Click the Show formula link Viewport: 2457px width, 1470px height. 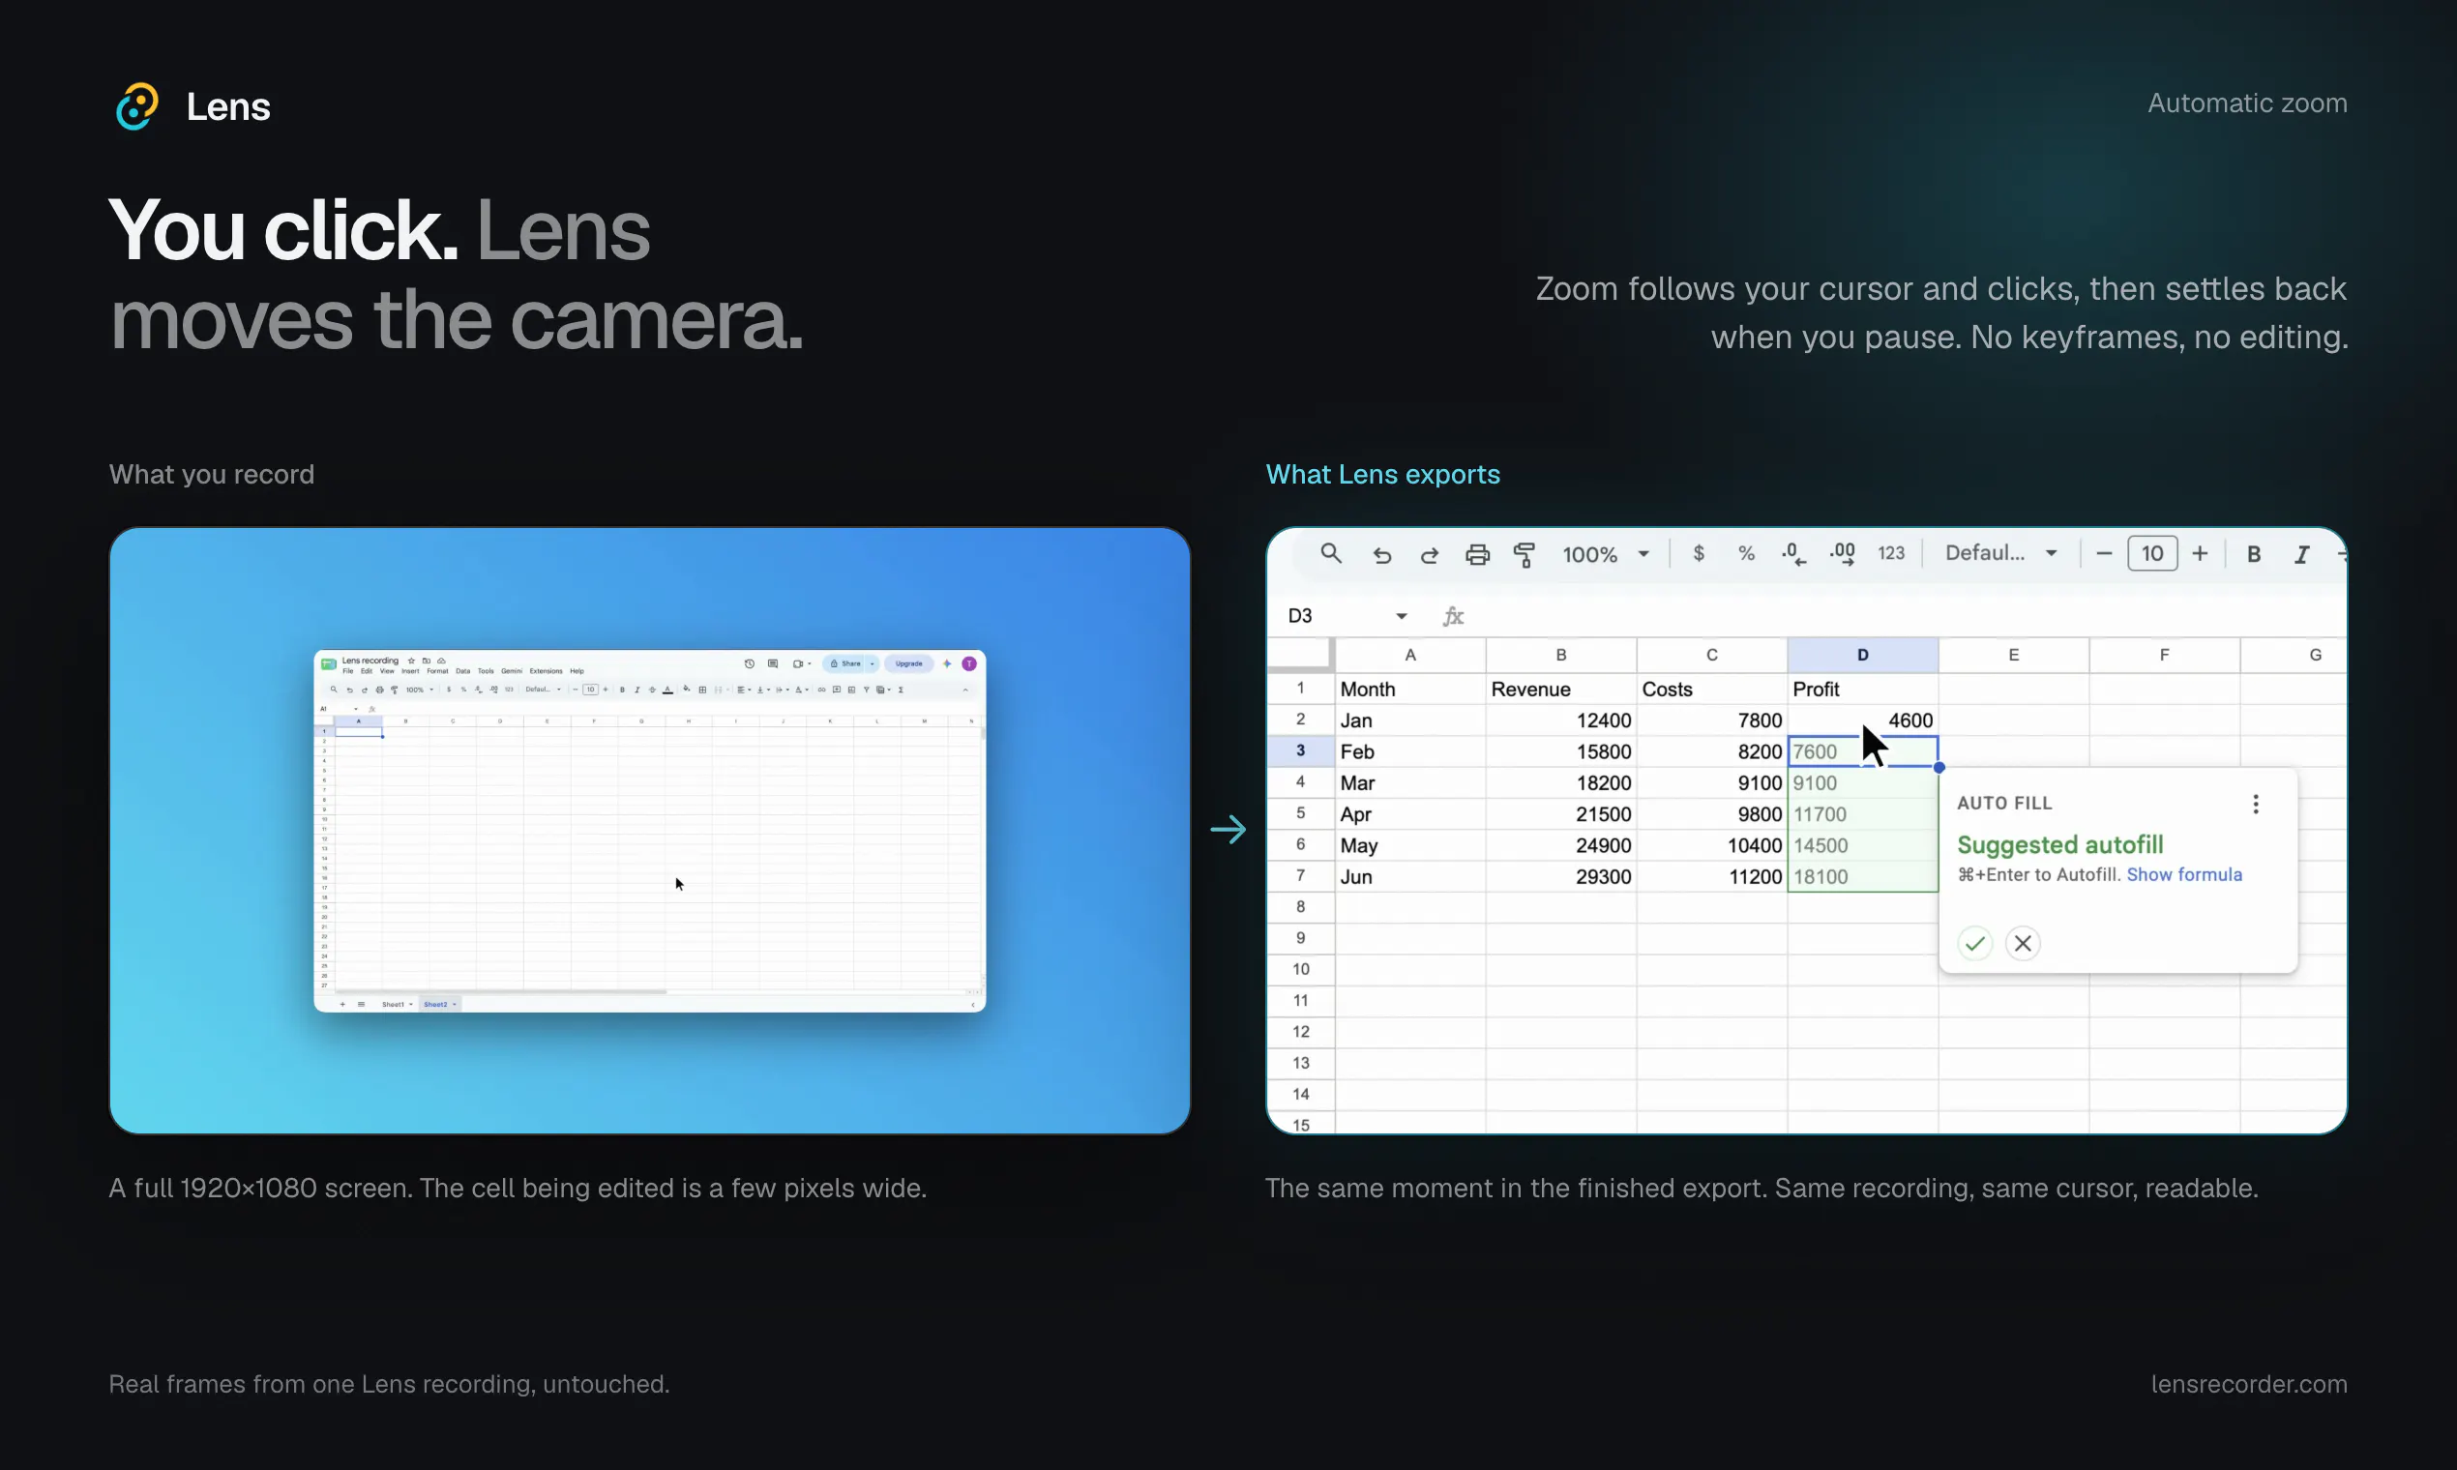(2183, 874)
